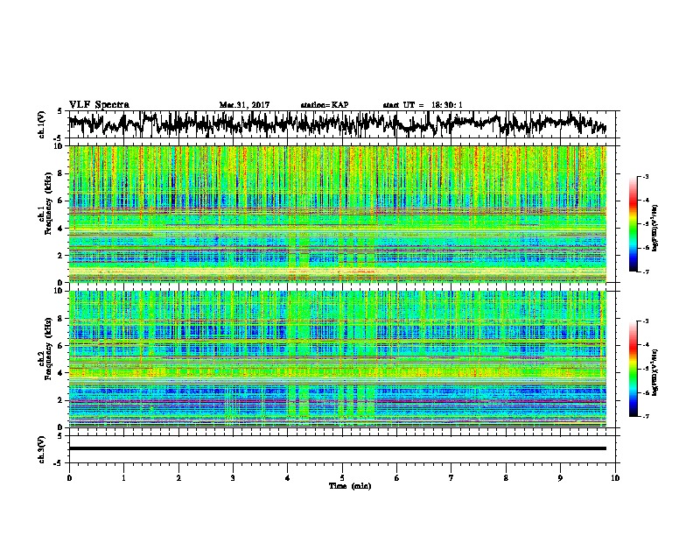Click the ch.1 frequency tick label "2"
This screenshot has width=693, height=536.
coord(60,256)
